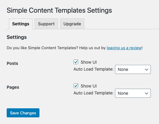The width and height of the screenshot is (159, 124).
Task: Click 'Auto Load Template:' label under Posts
Action: [x=93, y=69]
